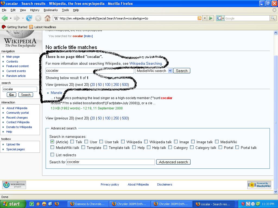Open the Windows Start button

[13, 204]
